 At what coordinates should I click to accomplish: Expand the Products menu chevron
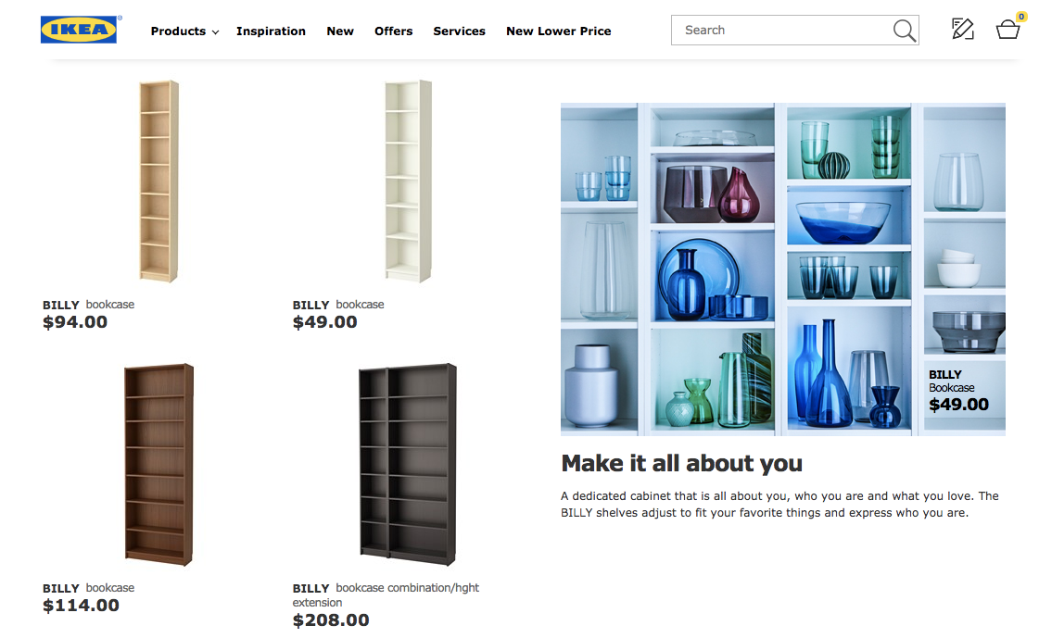pos(215,31)
